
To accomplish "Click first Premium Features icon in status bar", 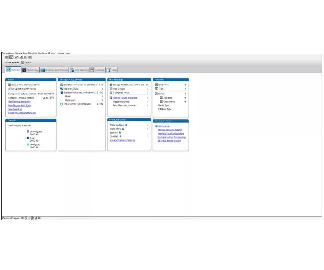I will click(22, 218).
